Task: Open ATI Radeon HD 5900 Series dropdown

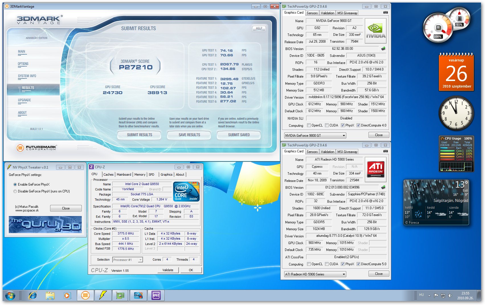Action: point(315,274)
